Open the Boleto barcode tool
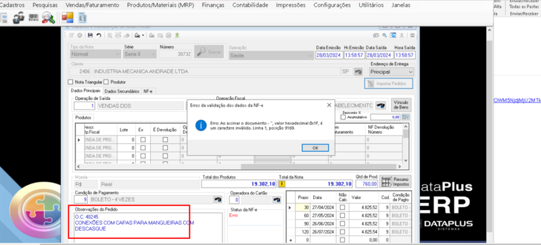541x245 pixels. pos(33,18)
